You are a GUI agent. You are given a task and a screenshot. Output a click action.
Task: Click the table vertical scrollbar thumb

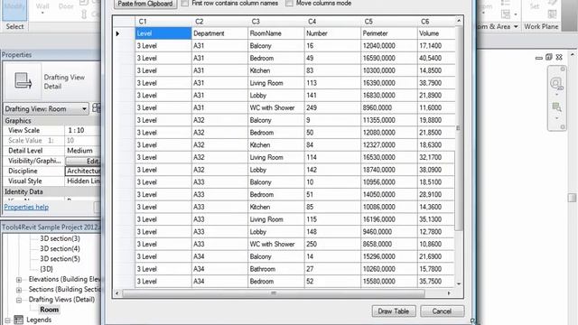click(x=458, y=128)
